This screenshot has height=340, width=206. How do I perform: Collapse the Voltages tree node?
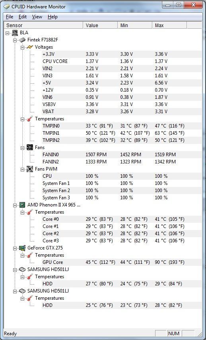tap(23, 47)
